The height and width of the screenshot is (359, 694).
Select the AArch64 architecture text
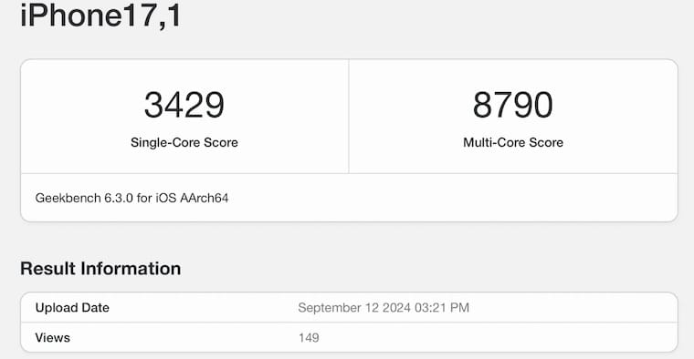pos(204,198)
